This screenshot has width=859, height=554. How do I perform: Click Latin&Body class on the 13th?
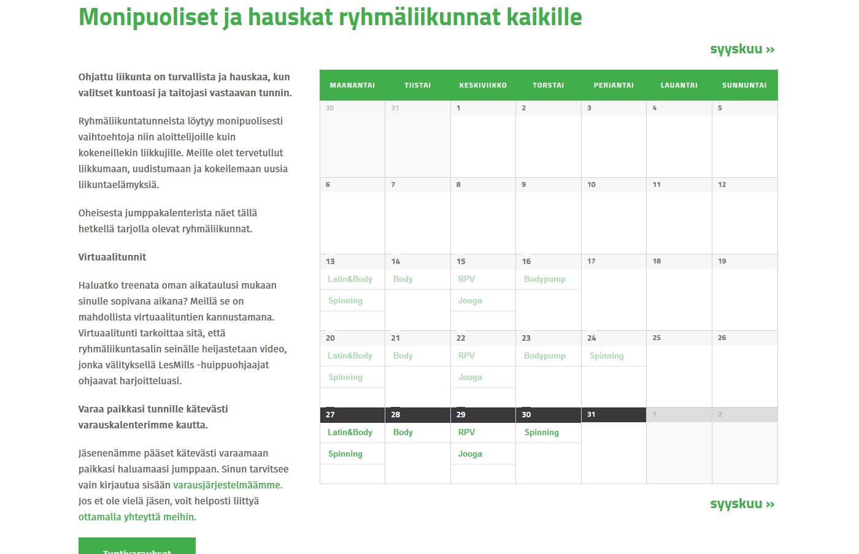click(350, 279)
